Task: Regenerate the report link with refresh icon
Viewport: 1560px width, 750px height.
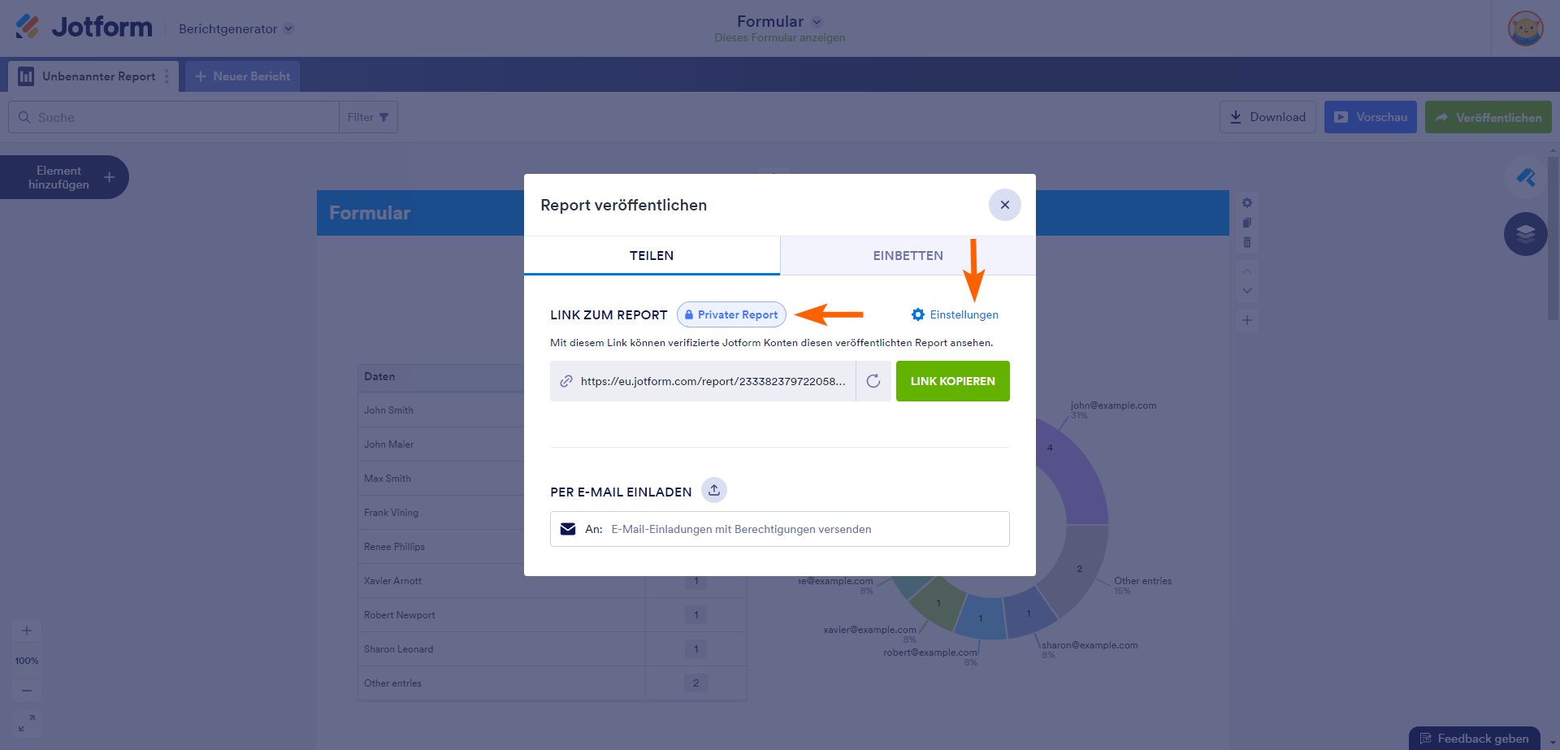Action: point(873,381)
